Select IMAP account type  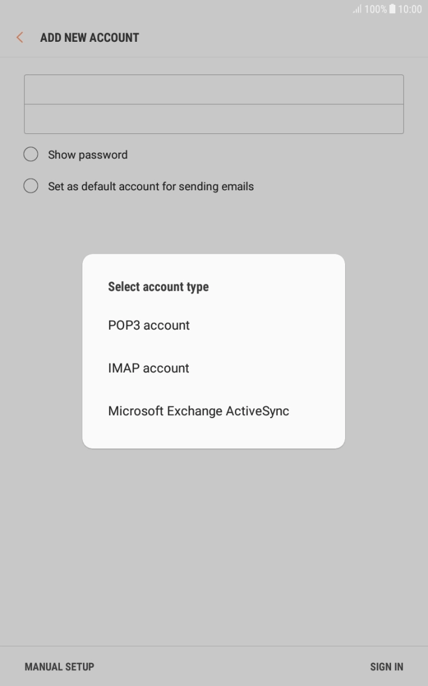148,368
